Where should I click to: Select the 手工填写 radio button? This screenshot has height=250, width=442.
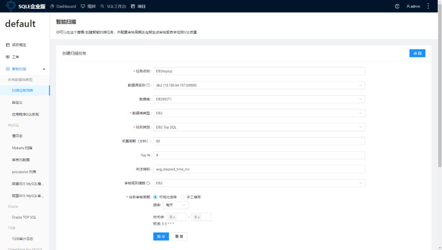[183, 197]
